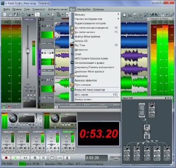Click the timeline horizontal scrollbar
Screen dimensions: 176x168
pos(83,107)
